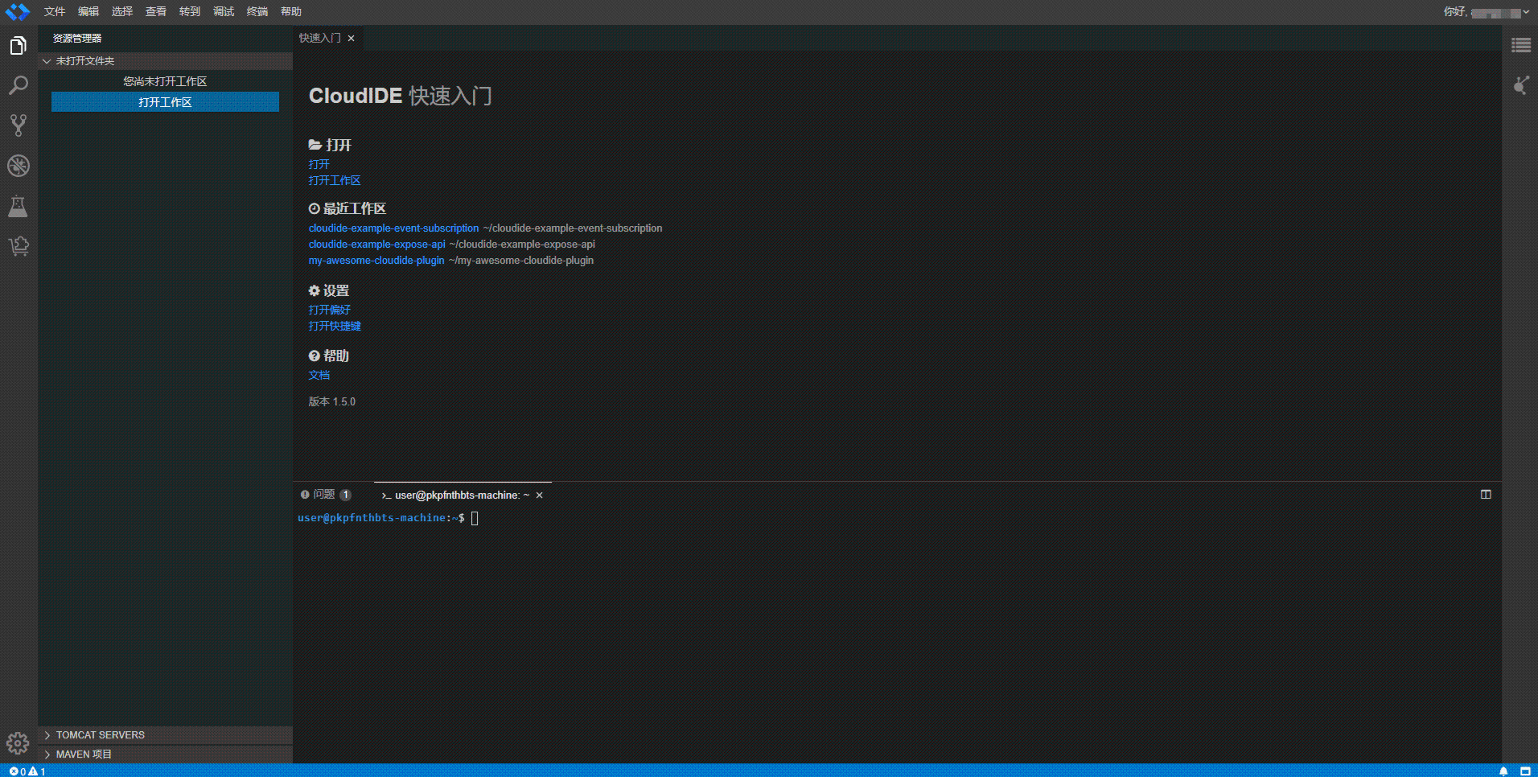The height and width of the screenshot is (777, 1538).
Task: Open the notifications bell in status bar
Action: [1503, 771]
